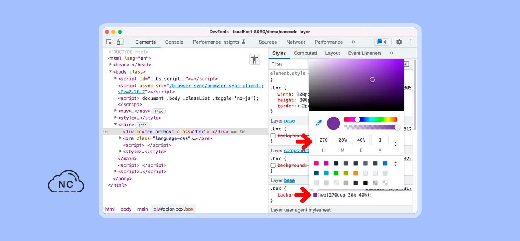Click the large purple color preview circle
520x241 pixels.
click(x=334, y=123)
